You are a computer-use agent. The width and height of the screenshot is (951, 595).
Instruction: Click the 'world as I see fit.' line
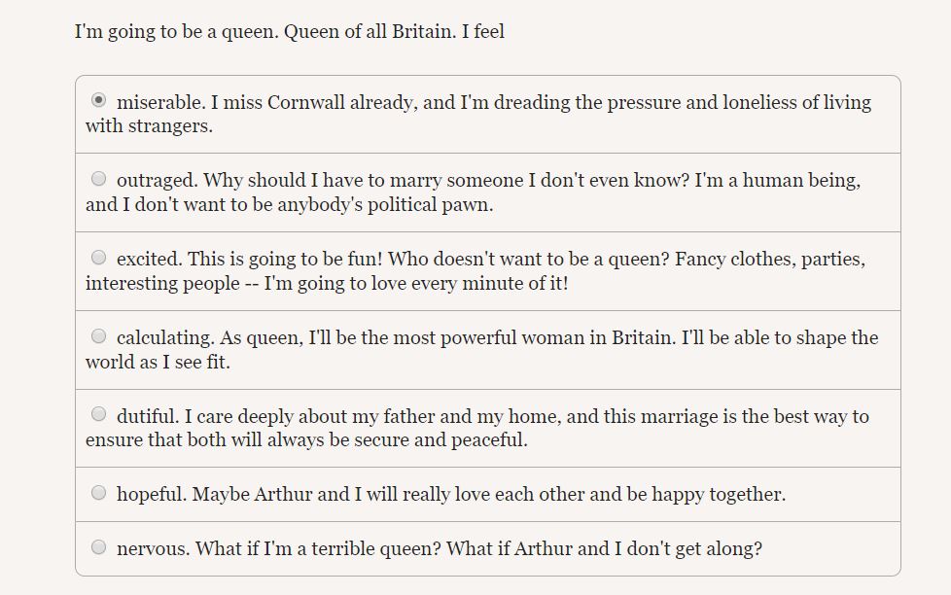click(x=158, y=363)
